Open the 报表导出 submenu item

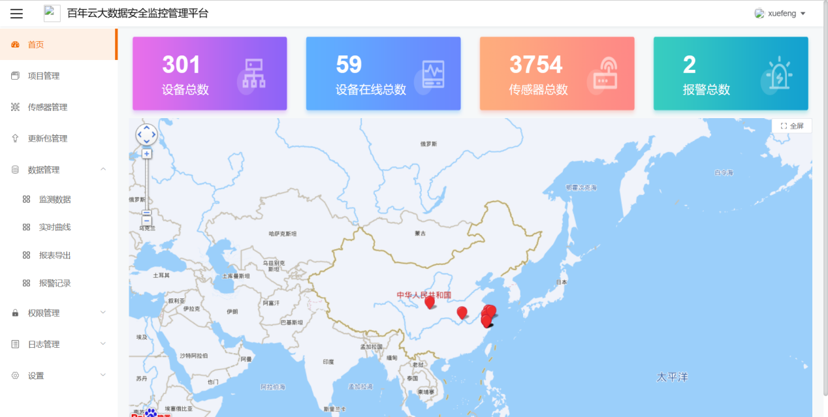pyautogui.click(x=58, y=255)
